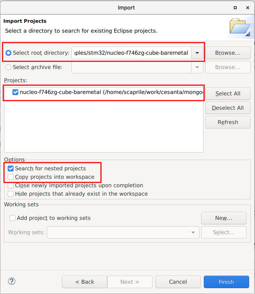The height and width of the screenshot is (294, 255).
Task: Click the import folder wizard icon
Action: coord(240,28)
